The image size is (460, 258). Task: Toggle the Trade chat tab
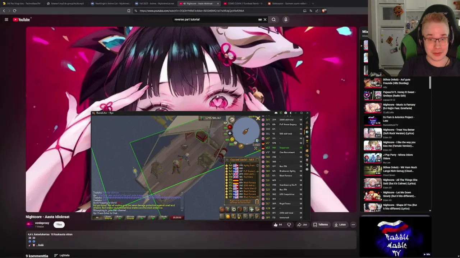click(x=164, y=218)
